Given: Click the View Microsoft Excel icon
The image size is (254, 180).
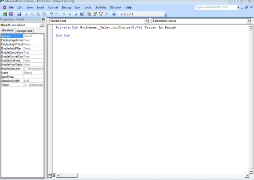Looking at the screenshot, I should coord(5,14).
